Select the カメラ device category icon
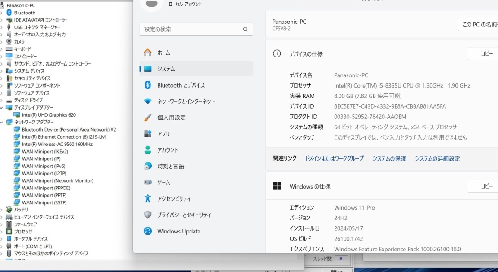Image resolution: width=498 pixels, height=272 pixels. pyautogui.click(x=9, y=42)
